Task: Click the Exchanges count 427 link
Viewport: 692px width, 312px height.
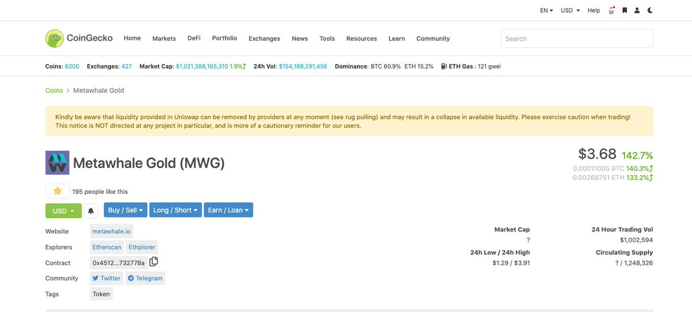Action: [x=127, y=66]
